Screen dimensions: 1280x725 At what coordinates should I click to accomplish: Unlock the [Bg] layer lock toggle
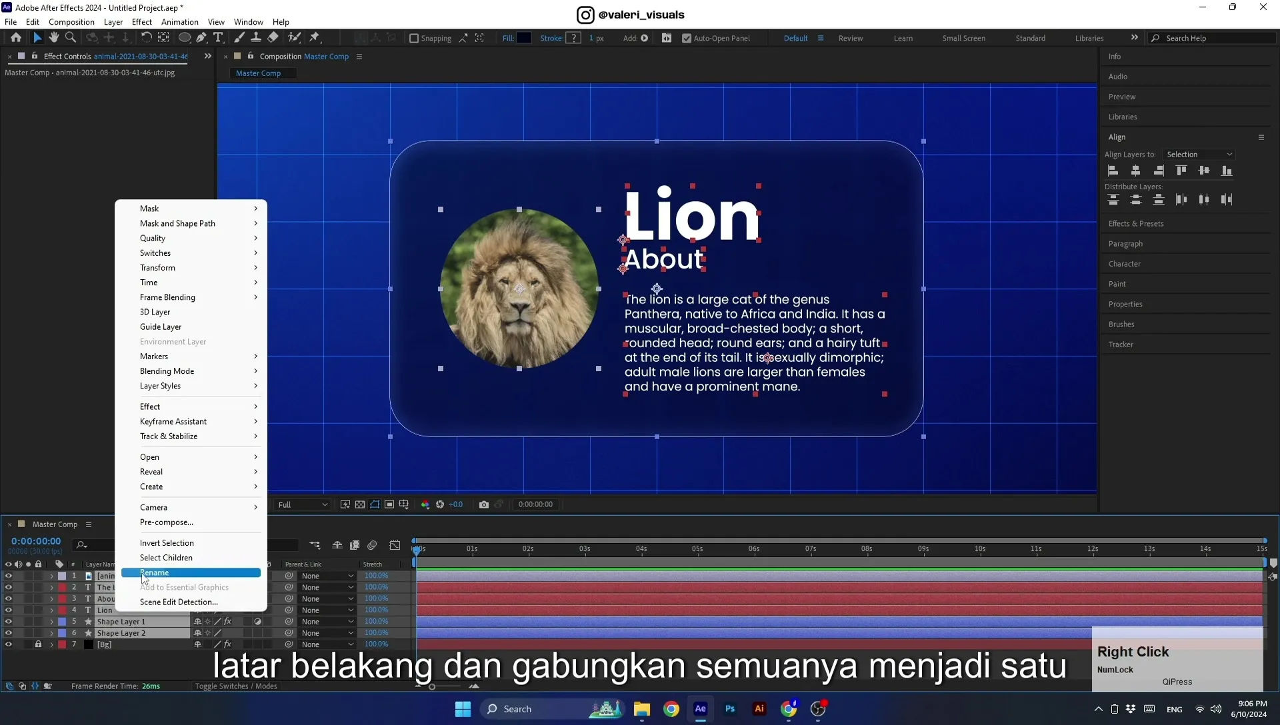pyautogui.click(x=38, y=644)
